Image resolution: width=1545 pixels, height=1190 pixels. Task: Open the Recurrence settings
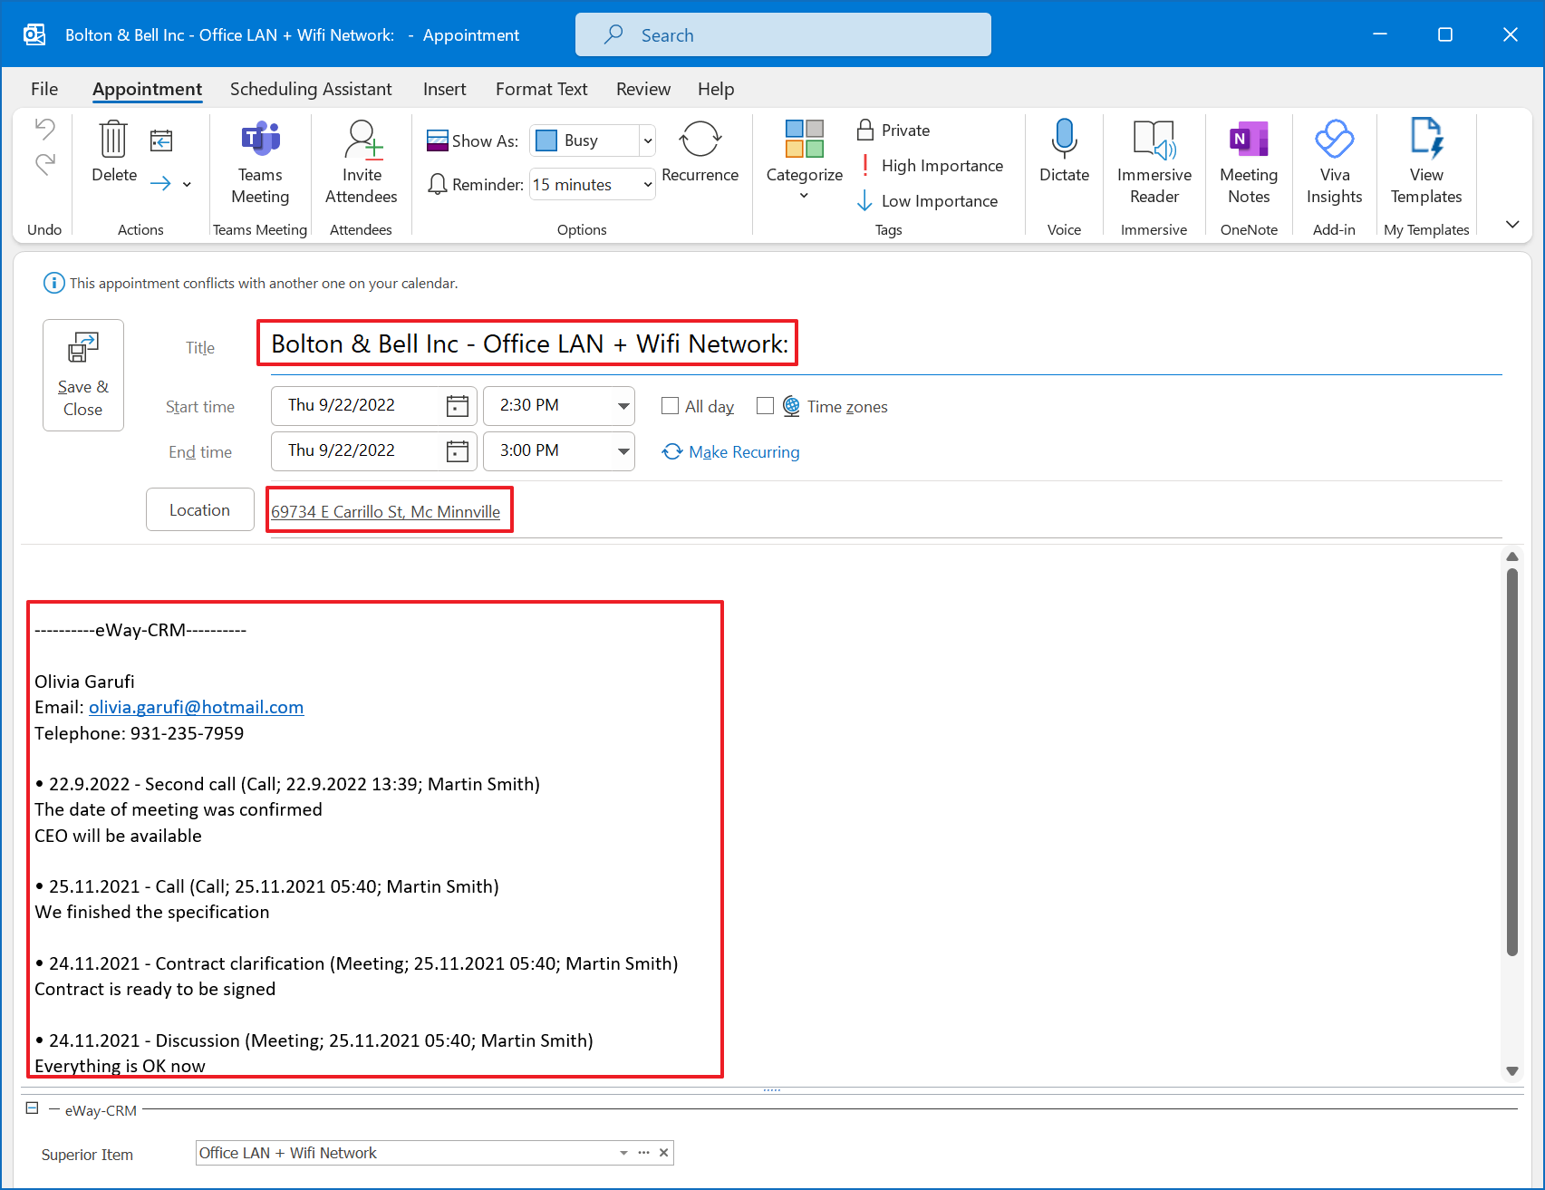tap(700, 151)
